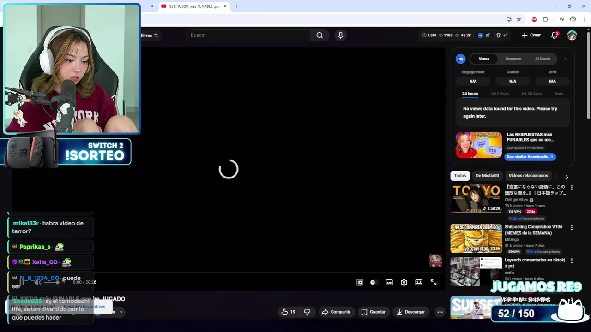Click Compartir share button
Viewport: 591px width, 332px height.
[336, 312]
